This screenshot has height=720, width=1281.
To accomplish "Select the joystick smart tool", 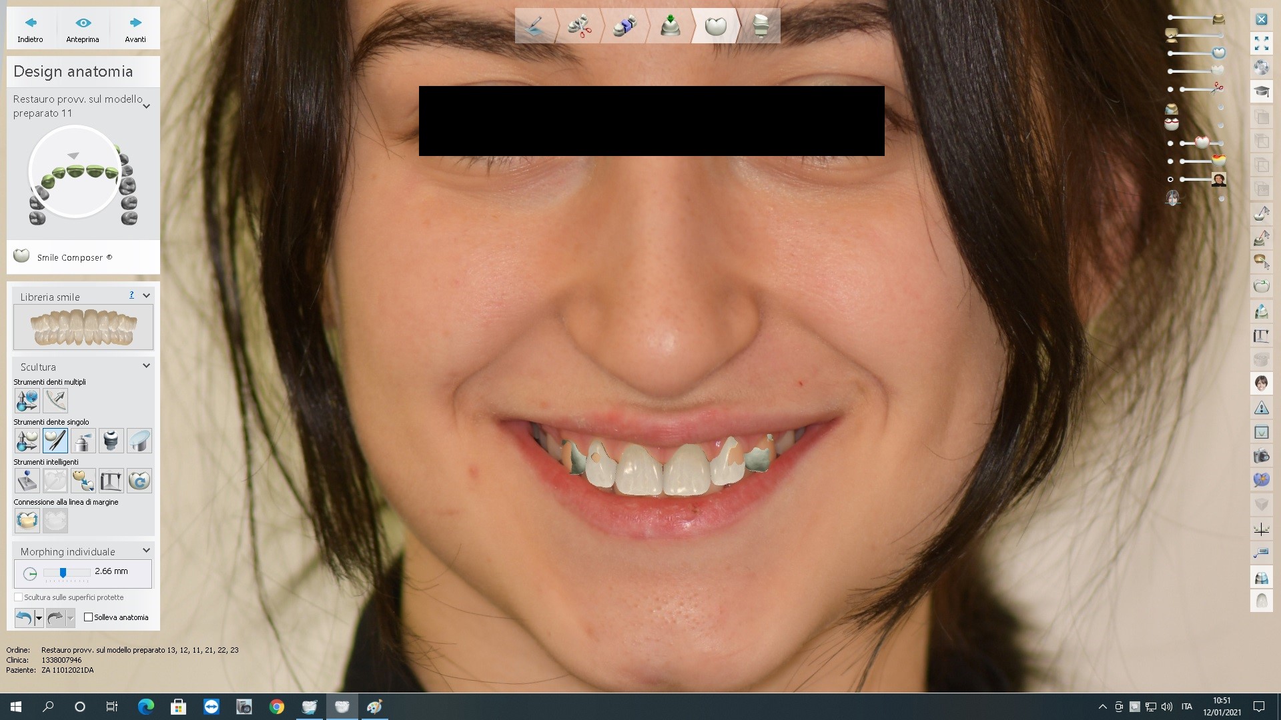I will pos(27,481).
